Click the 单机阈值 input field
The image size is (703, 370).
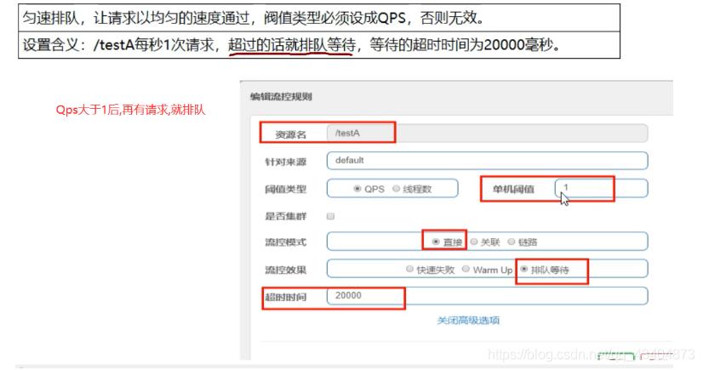[x=601, y=188]
